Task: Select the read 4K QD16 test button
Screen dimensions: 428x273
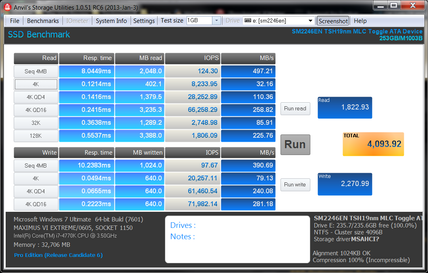Action: tap(35, 110)
